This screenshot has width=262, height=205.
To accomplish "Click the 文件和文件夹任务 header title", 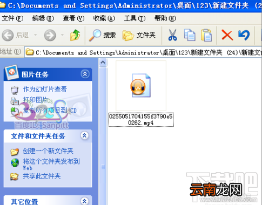I will (38, 136).
